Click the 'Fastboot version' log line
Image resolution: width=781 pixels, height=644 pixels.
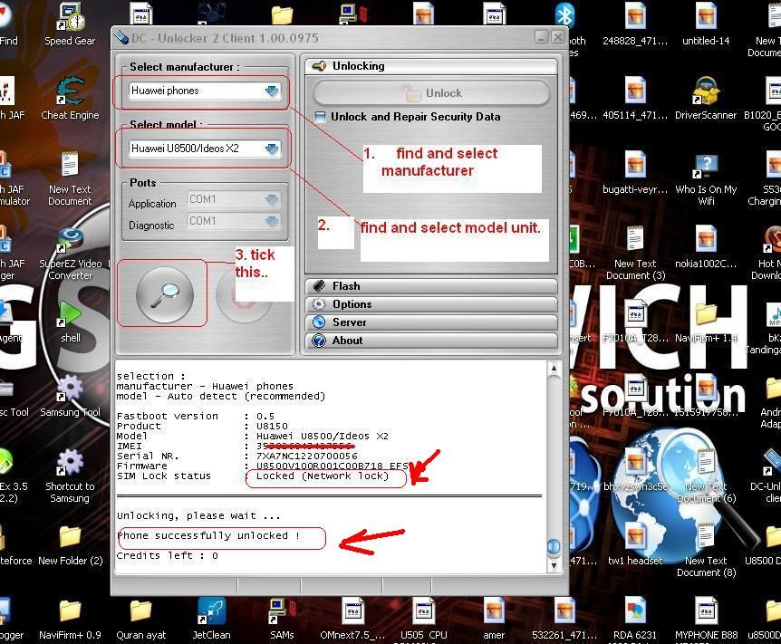pyautogui.click(x=196, y=417)
